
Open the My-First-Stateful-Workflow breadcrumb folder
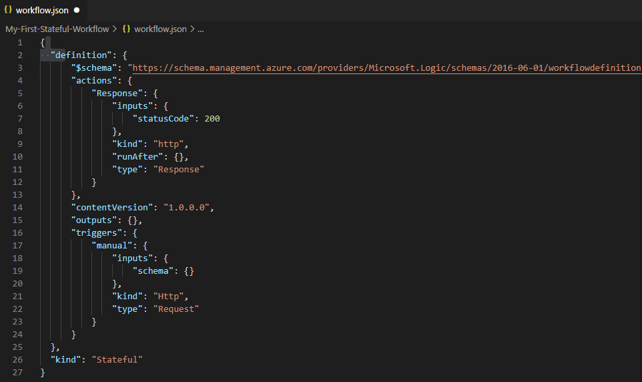57,29
